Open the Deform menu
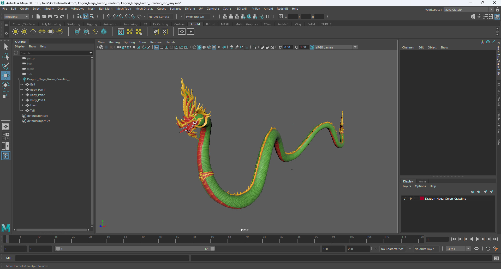501x269 pixels. (x=190, y=9)
